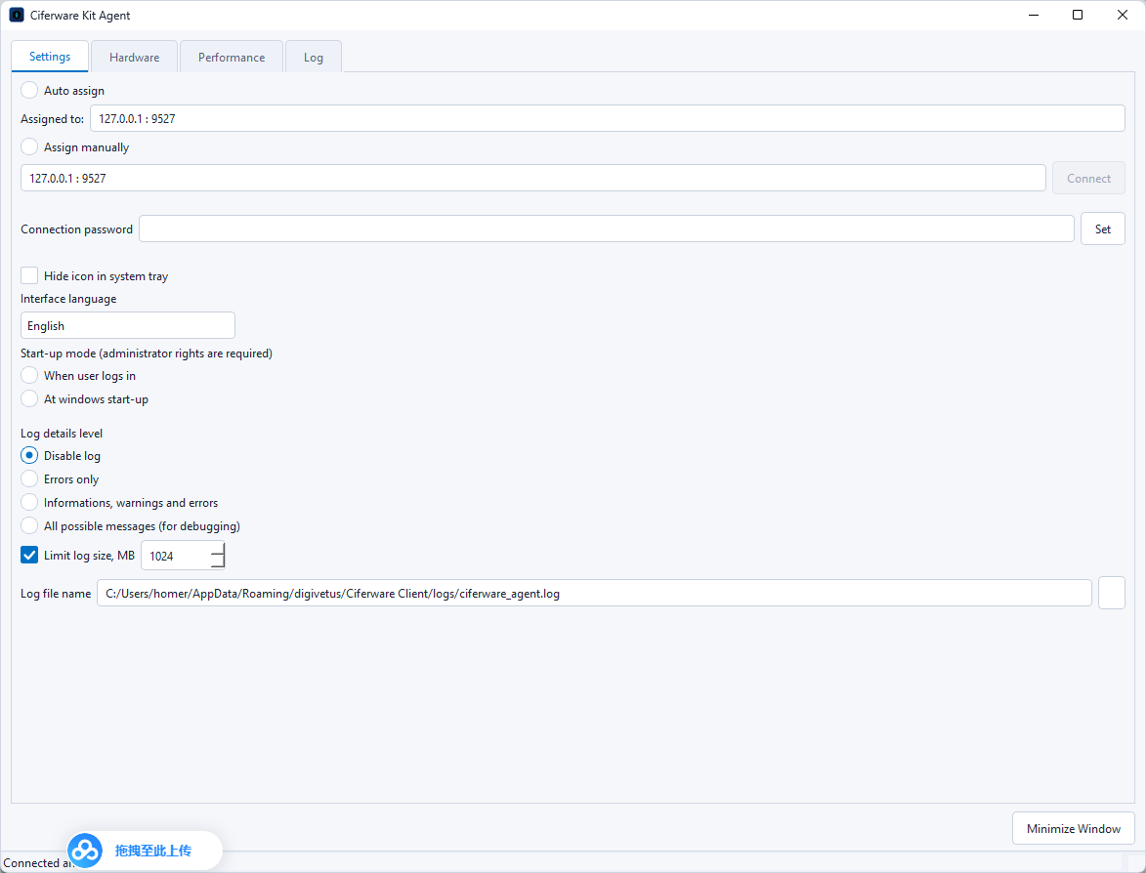Click the Interface language label
The height and width of the screenshot is (873, 1146).
tap(68, 299)
